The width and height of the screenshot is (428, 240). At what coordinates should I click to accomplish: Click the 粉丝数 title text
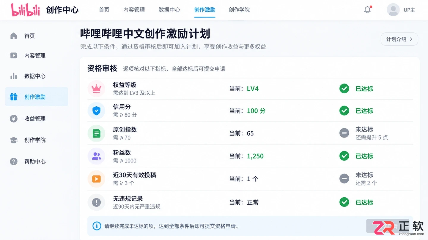(122, 152)
